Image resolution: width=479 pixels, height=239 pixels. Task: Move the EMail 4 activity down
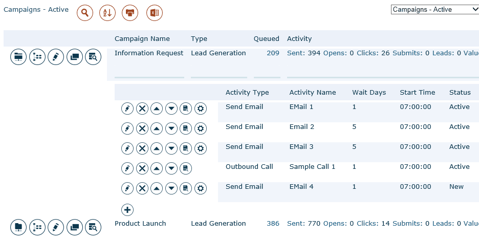click(x=171, y=188)
